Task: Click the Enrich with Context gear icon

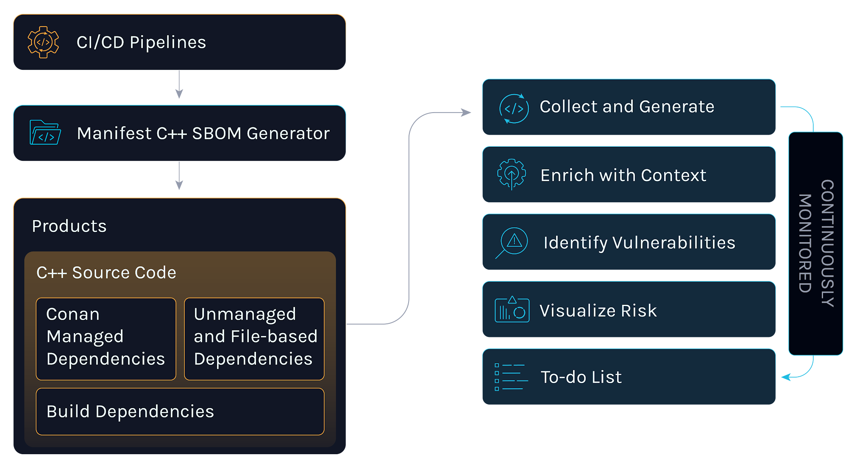Action: click(512, 174)
